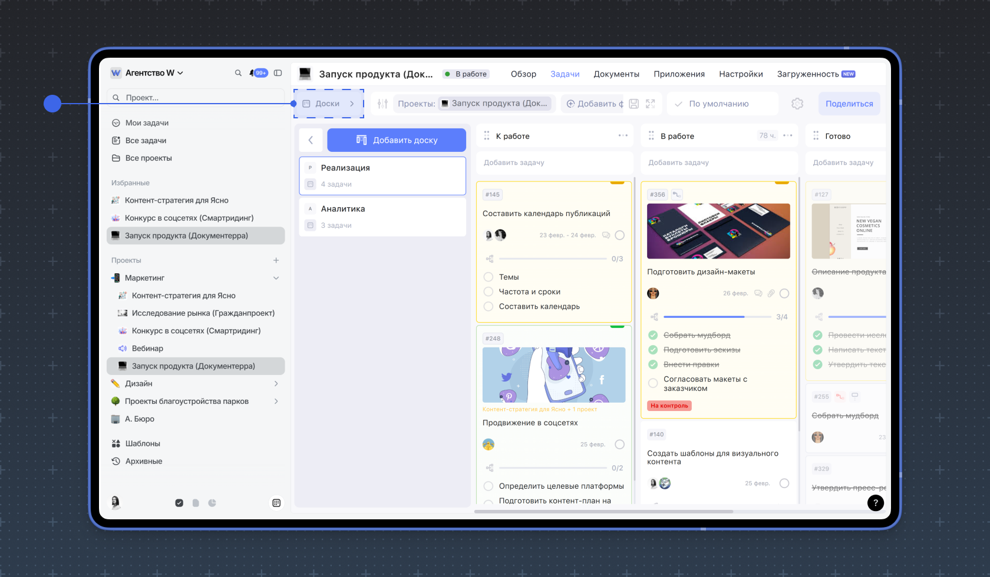990x577 pixels.
Task: Click the save view floppy disk icon
Action: (634, 104)
